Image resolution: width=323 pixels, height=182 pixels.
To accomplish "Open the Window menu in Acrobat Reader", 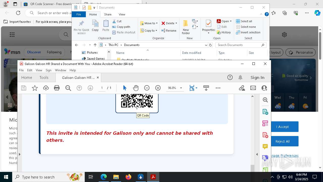I will pyautogui.click(x=61, y=70).
